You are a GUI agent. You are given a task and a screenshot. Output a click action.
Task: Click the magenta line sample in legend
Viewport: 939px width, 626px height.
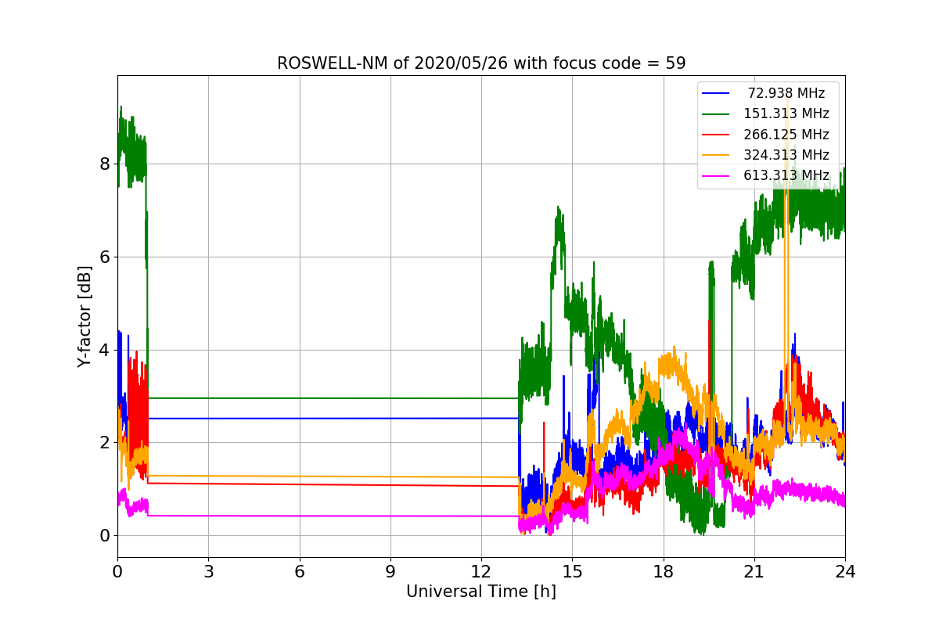(716, 175)
